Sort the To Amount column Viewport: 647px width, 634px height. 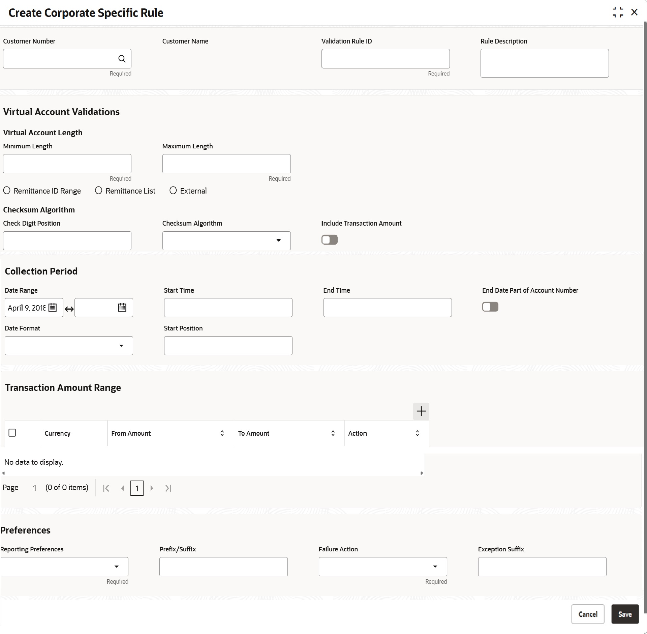pos(333,433)
